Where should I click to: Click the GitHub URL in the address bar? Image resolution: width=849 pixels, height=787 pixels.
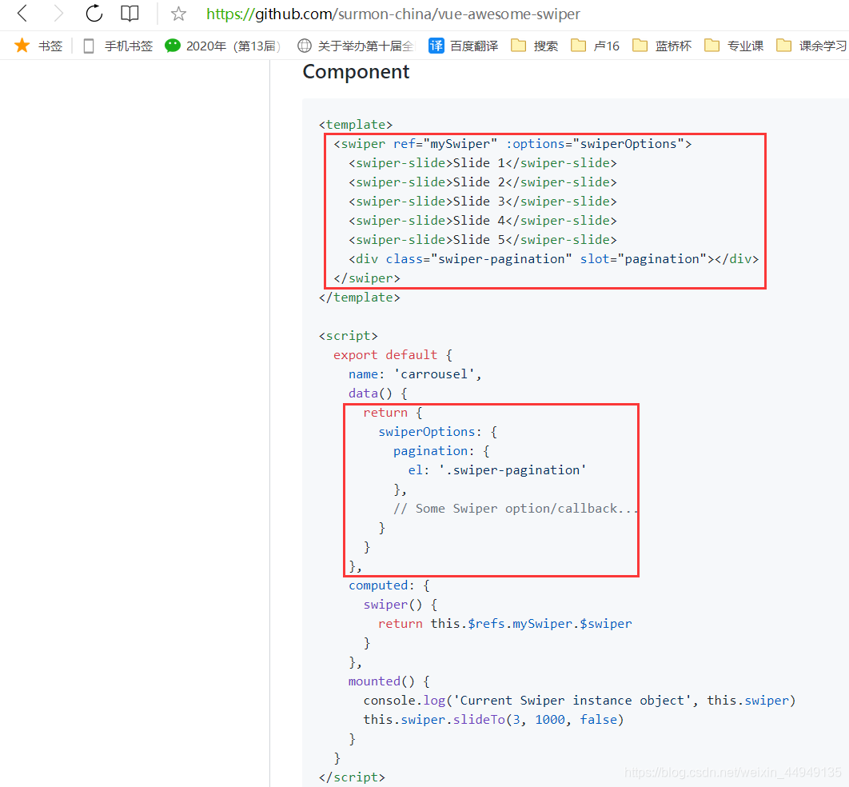coord(393,14)
